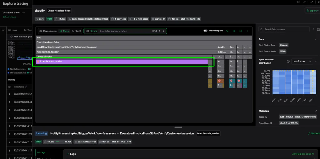Click the copy link icon in top bar

[304, 2]
